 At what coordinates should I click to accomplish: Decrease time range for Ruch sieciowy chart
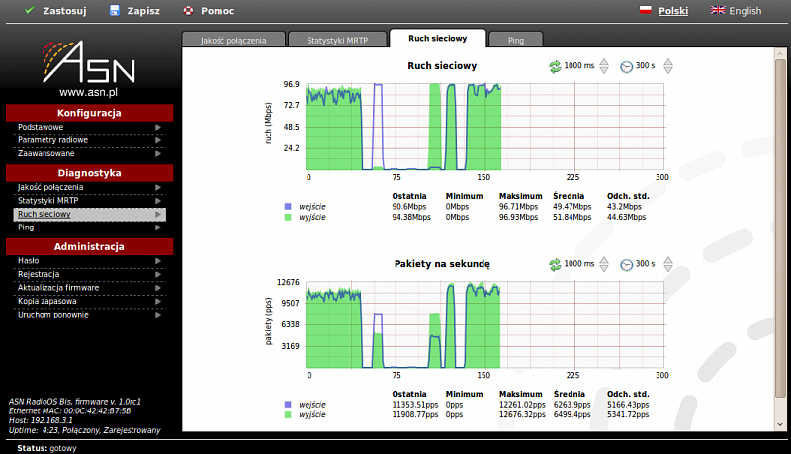click(x=668, y=70)
